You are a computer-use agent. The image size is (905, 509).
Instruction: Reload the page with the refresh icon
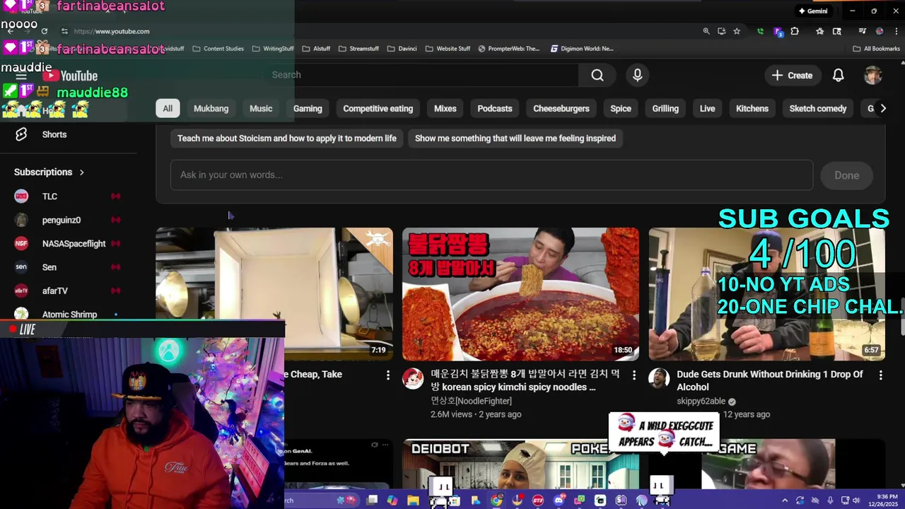tap(44, 31)
